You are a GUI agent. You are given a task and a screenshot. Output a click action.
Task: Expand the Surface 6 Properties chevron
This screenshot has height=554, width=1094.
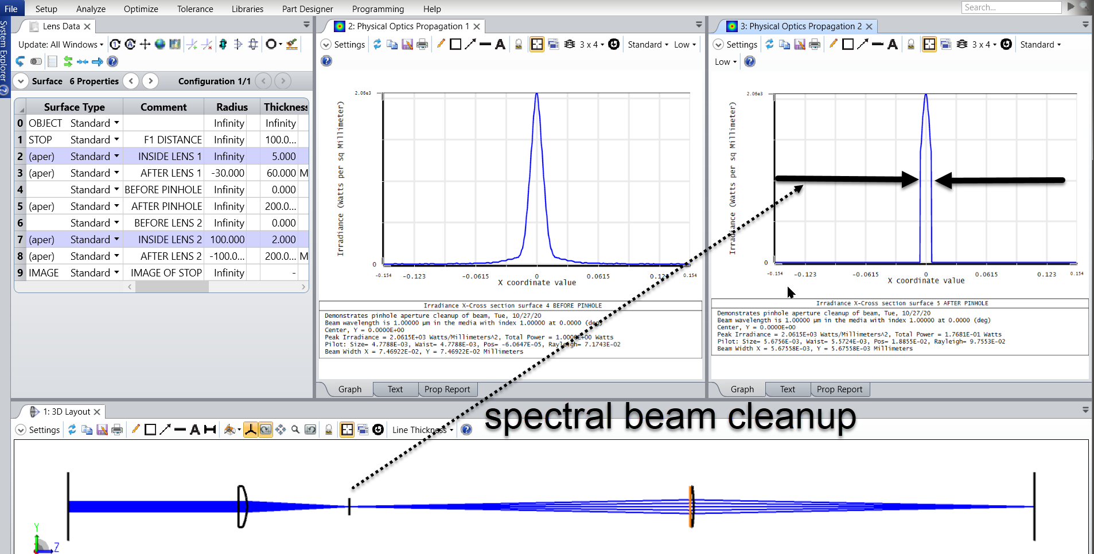tap(21, 81)
